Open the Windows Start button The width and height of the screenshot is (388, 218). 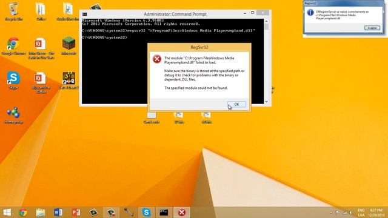pos(7,213)
